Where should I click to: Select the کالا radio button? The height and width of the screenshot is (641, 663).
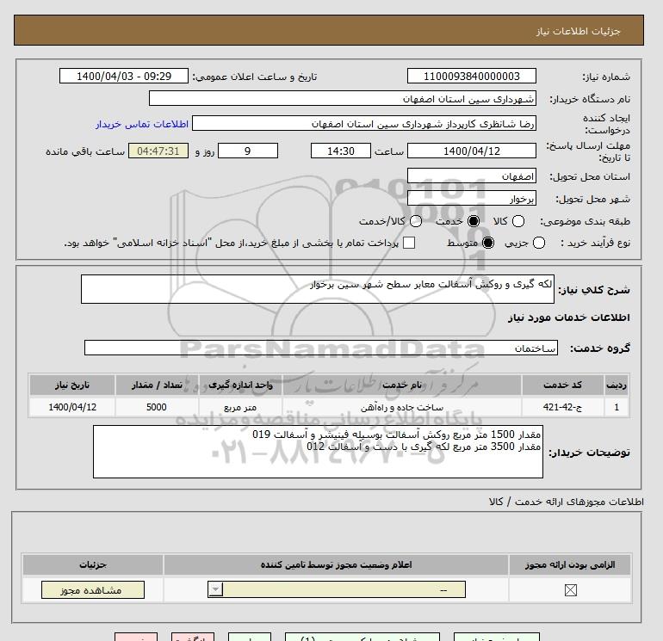click(x=518, y=221)
